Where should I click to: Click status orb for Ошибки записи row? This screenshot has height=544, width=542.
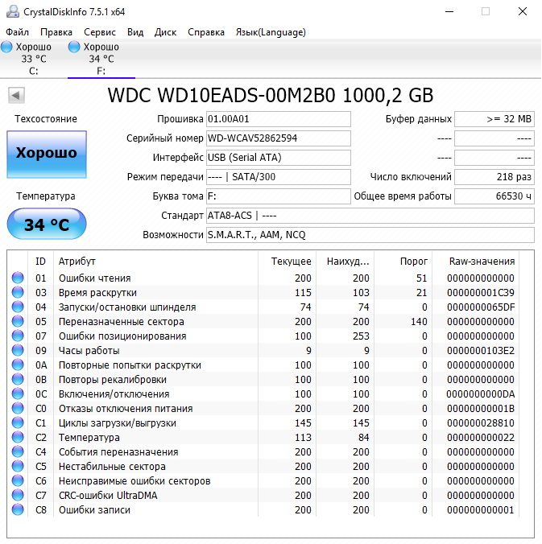pyautogui.click(x=19, y=510)
